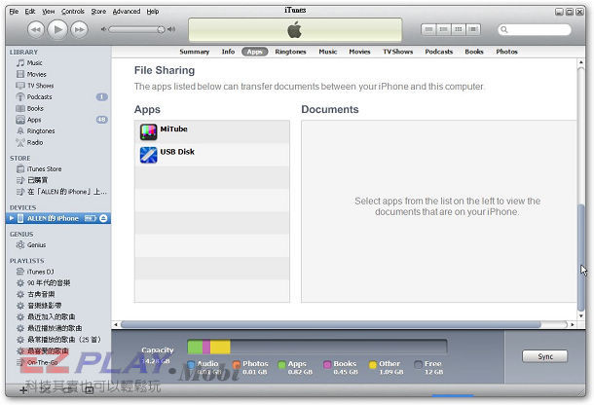Image resolution: width=594 pixels, height=405 pixels.
Task: Click the high volume speaker icon
Action: [x=171, y=29]
